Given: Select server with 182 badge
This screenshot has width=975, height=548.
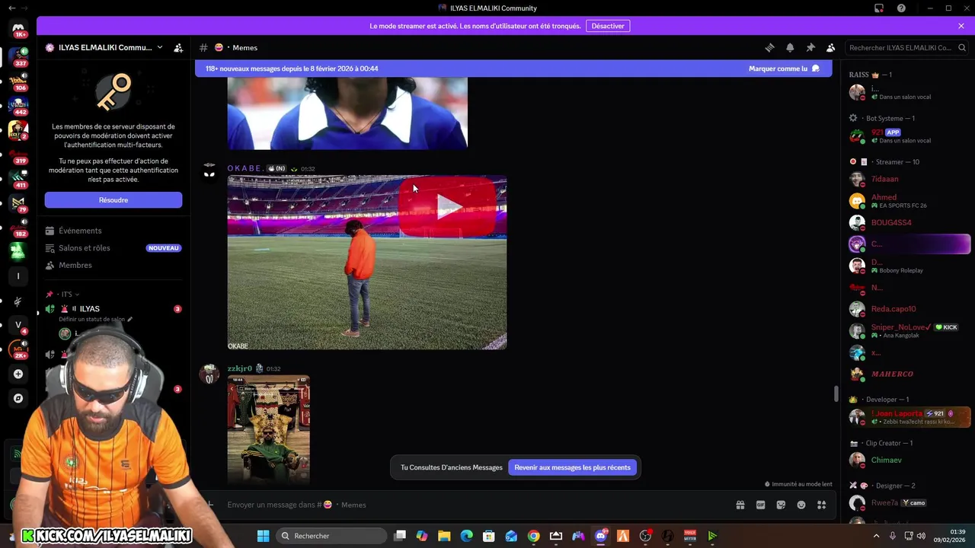Looking at the screenshot, I should click(18, 228).
